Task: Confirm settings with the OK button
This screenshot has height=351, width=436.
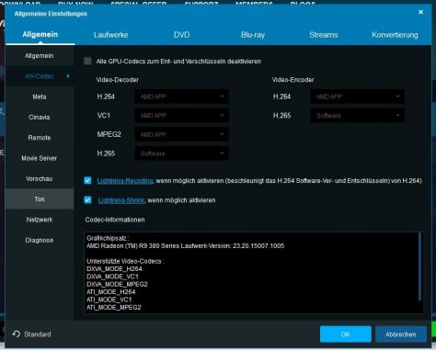Action: pyautogui.click(x=346, y=334)
